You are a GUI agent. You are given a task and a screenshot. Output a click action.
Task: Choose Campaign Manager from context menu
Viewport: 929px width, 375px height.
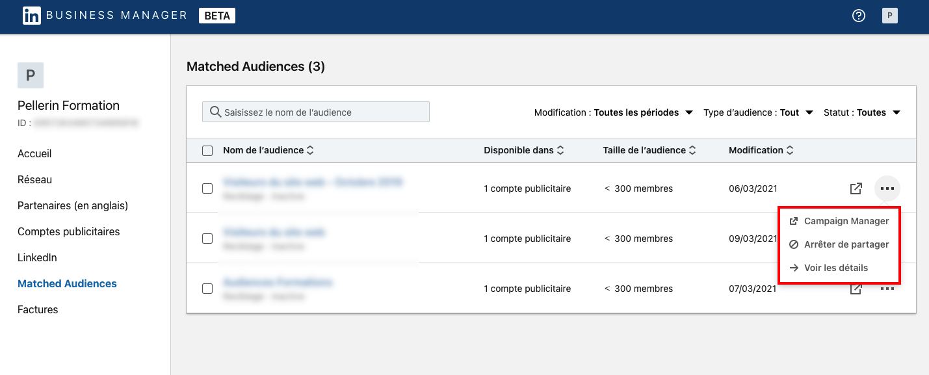[x=846, y=221]
